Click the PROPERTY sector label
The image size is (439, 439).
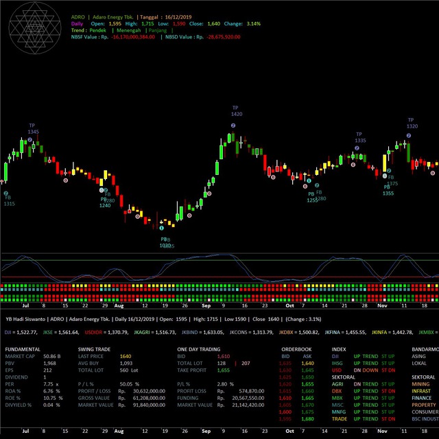click(424, 405)
